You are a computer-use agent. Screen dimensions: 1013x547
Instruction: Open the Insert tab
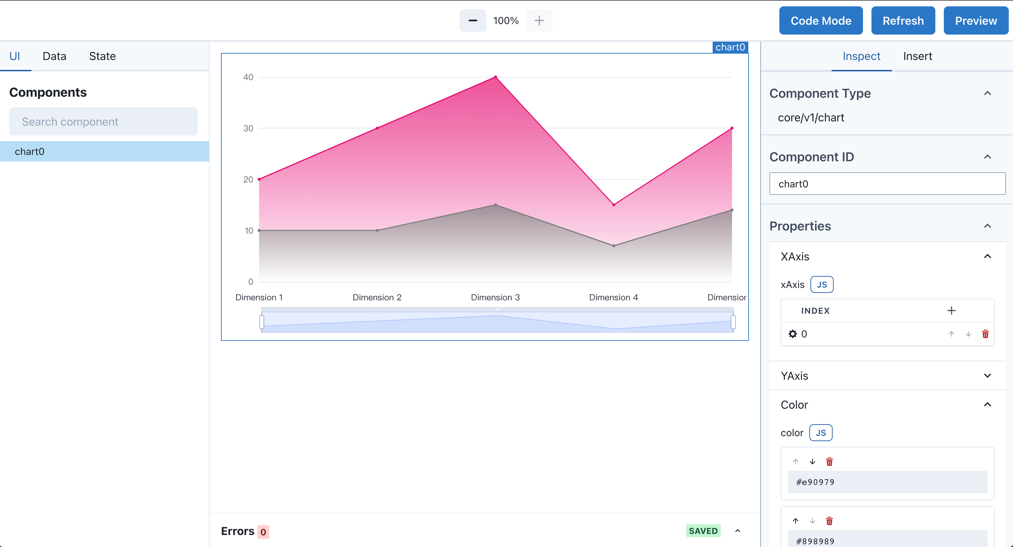click(917, 56)
